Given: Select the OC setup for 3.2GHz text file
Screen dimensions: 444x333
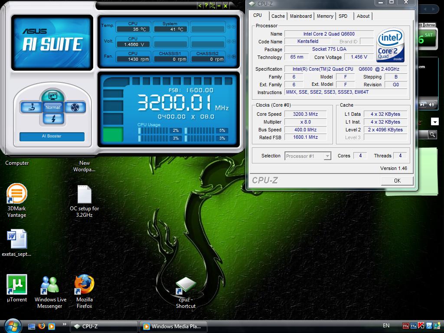Looking at the screenshot, I should pyautogui.click(x=84, y=195).
